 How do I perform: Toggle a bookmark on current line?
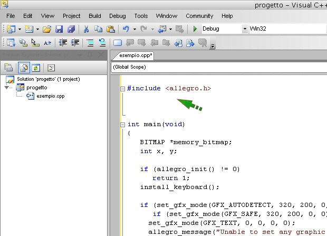[118, 43]
